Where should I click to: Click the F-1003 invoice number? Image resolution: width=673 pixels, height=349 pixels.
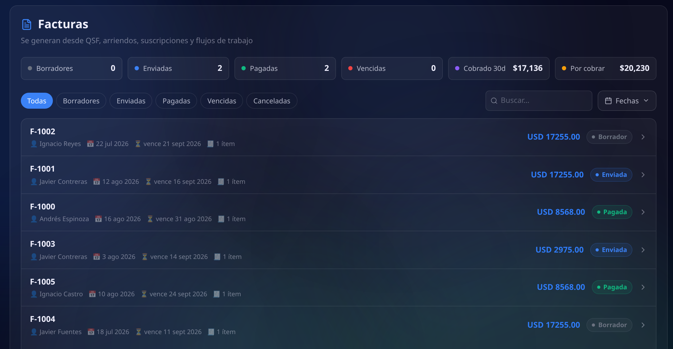tap(43, 244)
